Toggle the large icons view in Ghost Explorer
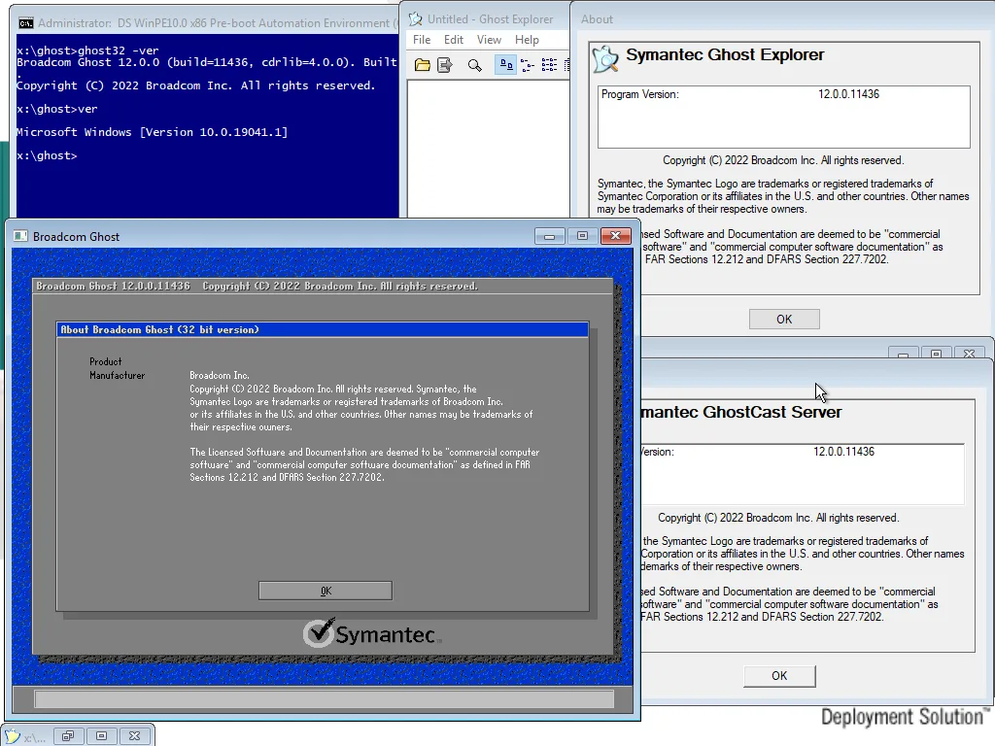 pos(506,64)
